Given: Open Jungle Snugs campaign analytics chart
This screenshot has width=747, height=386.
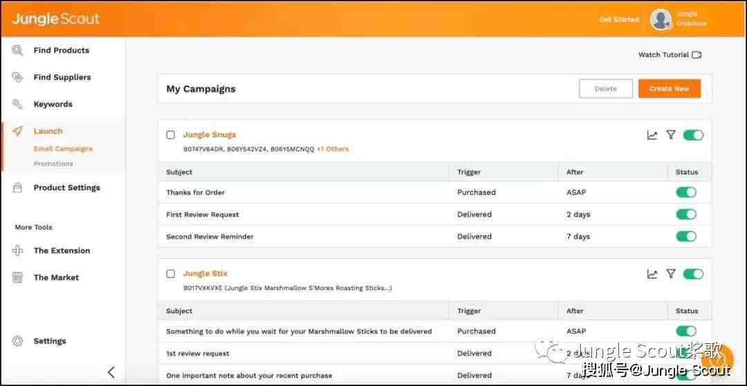Looking at the screenshot, I should pos(652,135).
